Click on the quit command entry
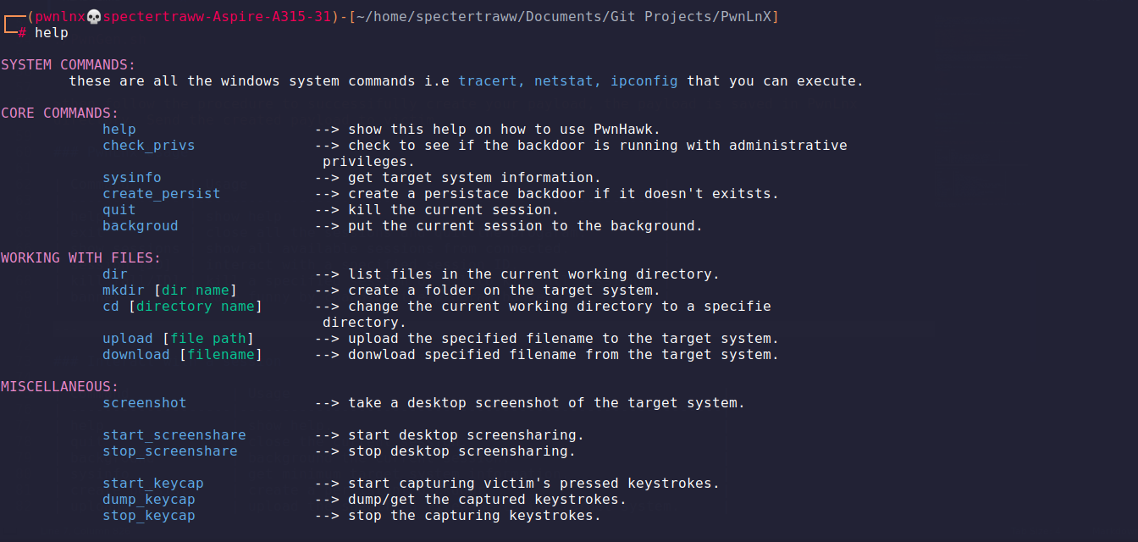The width and height of the screenshot is (1138, 542). [x=119, y=210]
